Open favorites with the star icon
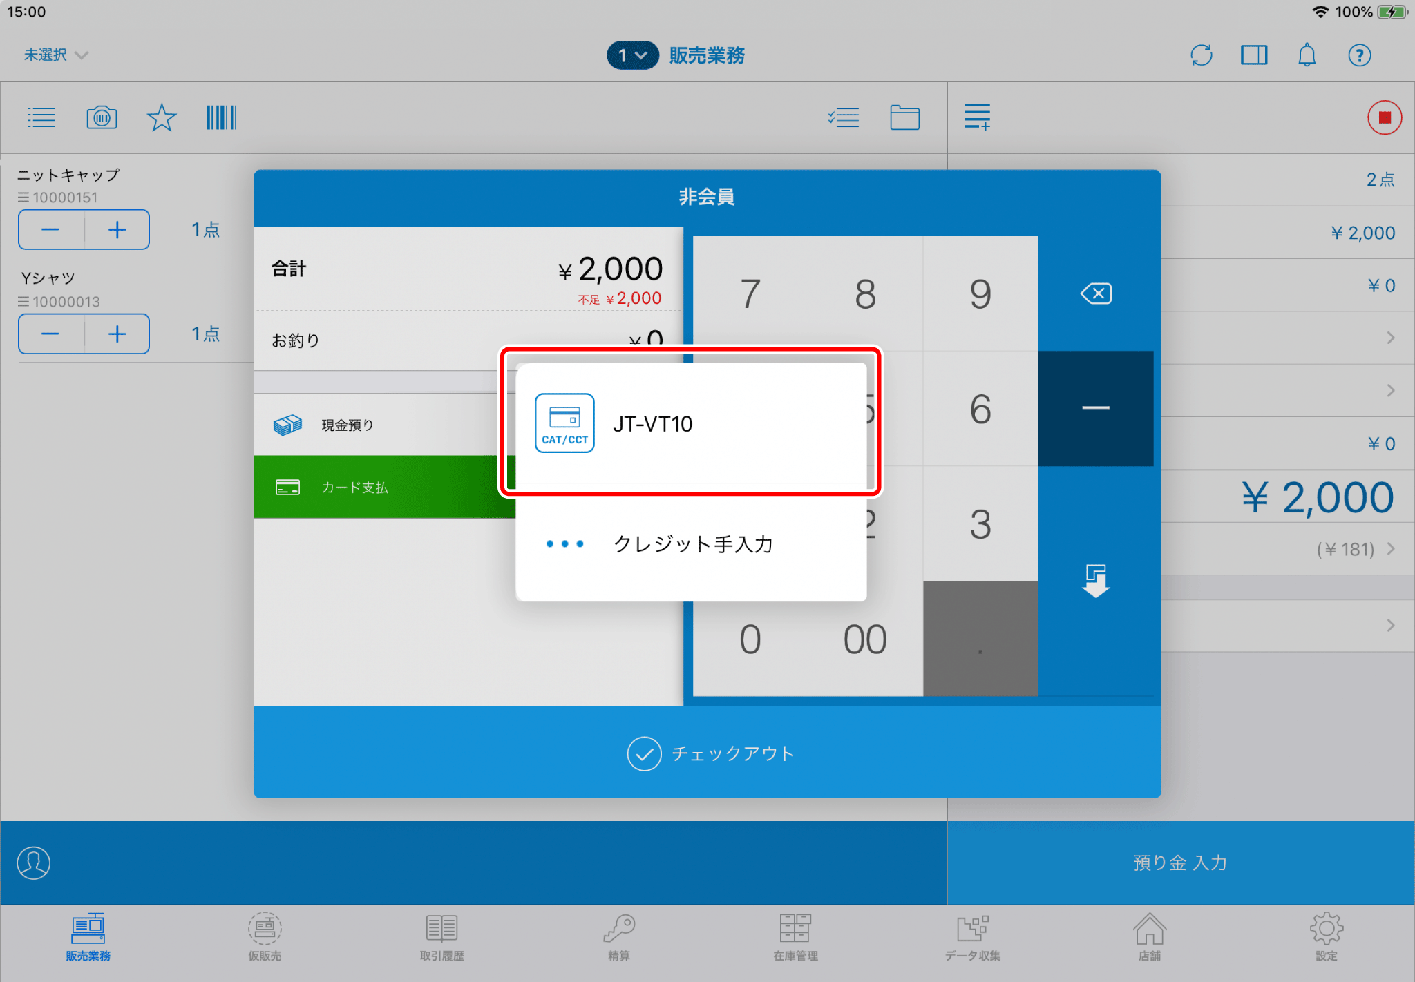Image resolution: width=1415 pixels, height=982 pixels. pos(162,117)
